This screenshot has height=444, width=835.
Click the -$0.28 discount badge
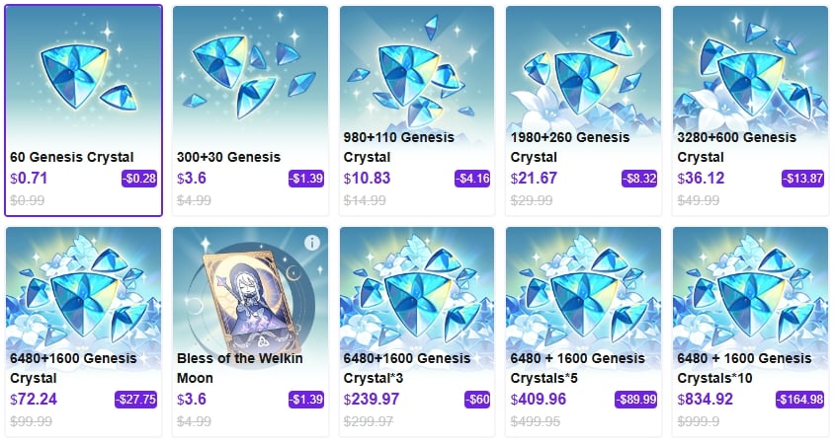point(138,179)
